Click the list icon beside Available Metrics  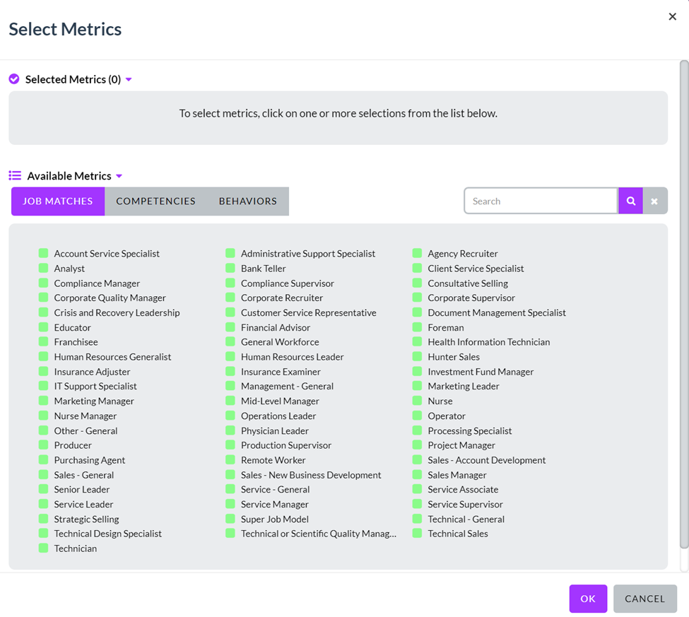[x=14, y=175]
